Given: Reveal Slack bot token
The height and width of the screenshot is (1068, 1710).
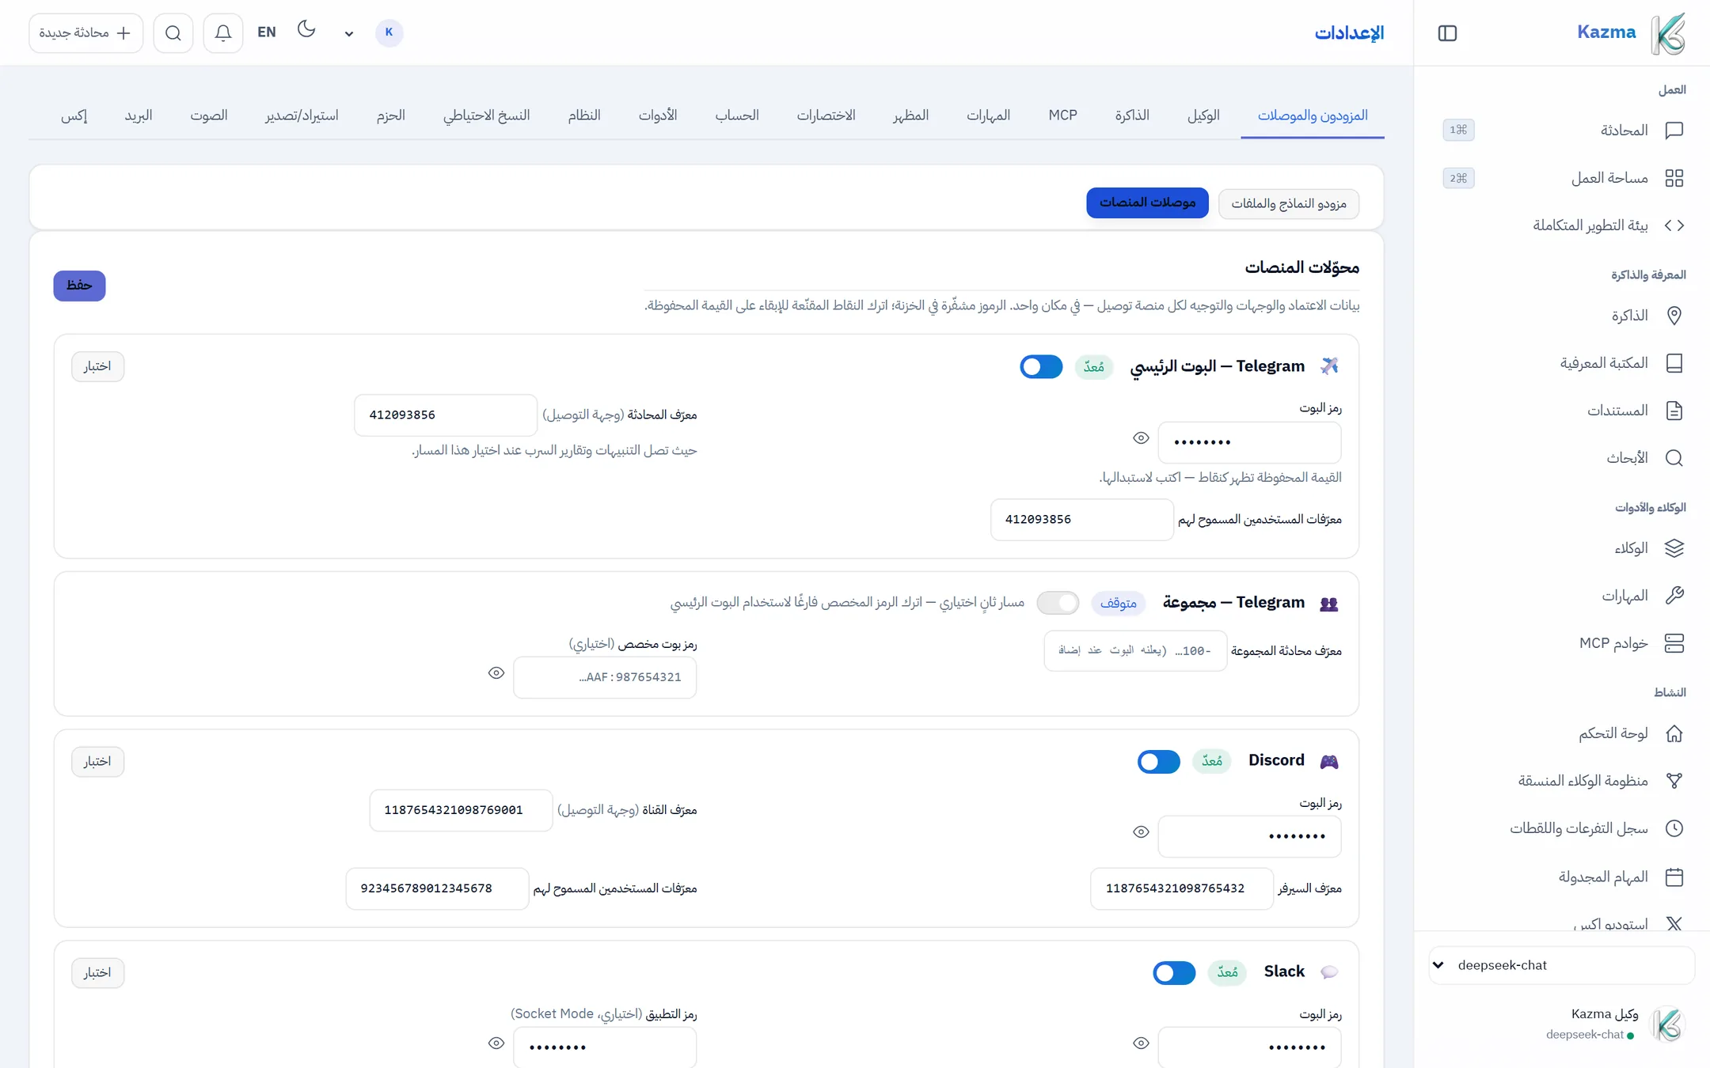Looking at the screenshot, I should click(1141, 1043).
